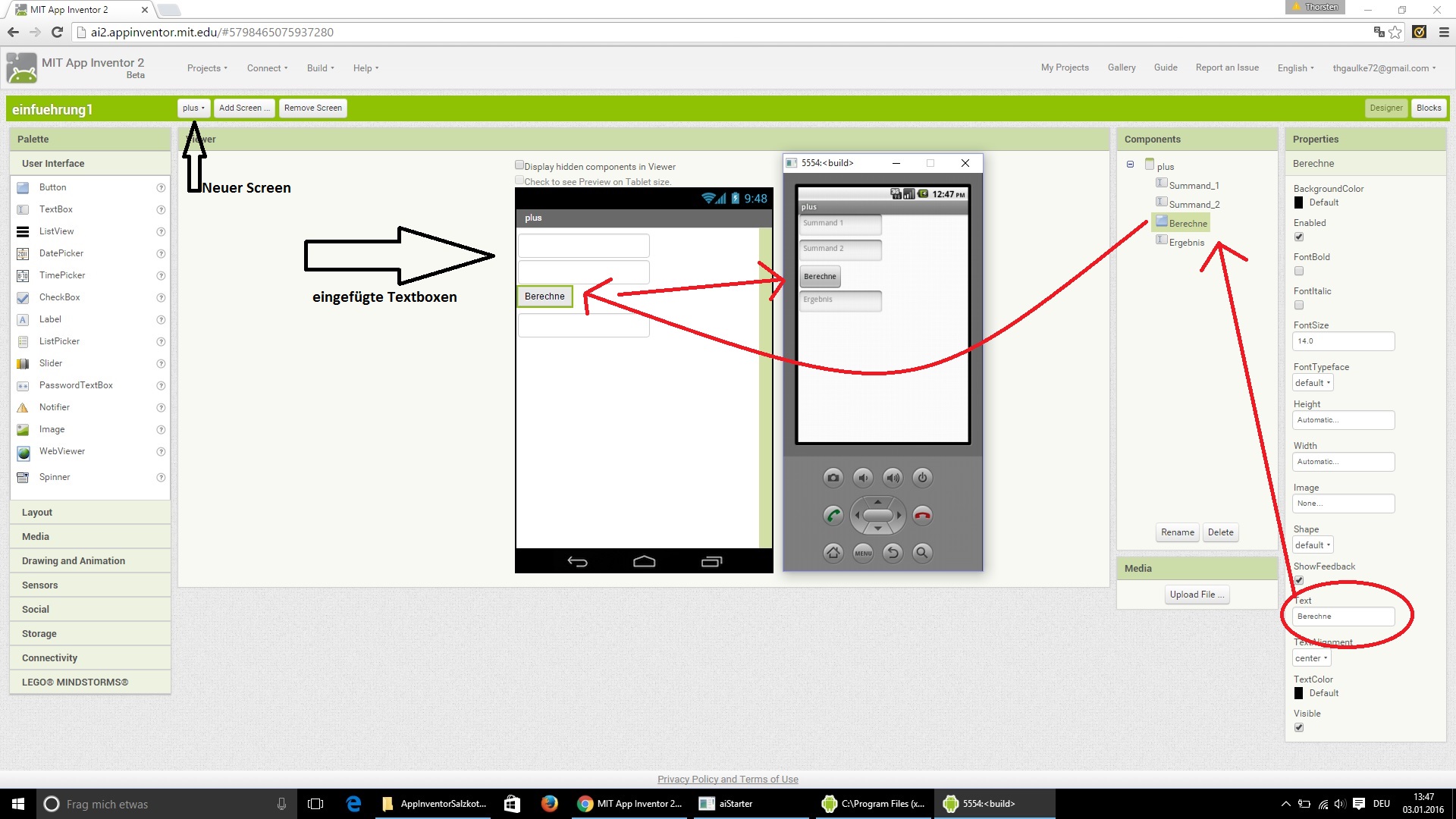1456x819 pixels.
Task: Open the Shape default dropdown
Action: 1313,545
